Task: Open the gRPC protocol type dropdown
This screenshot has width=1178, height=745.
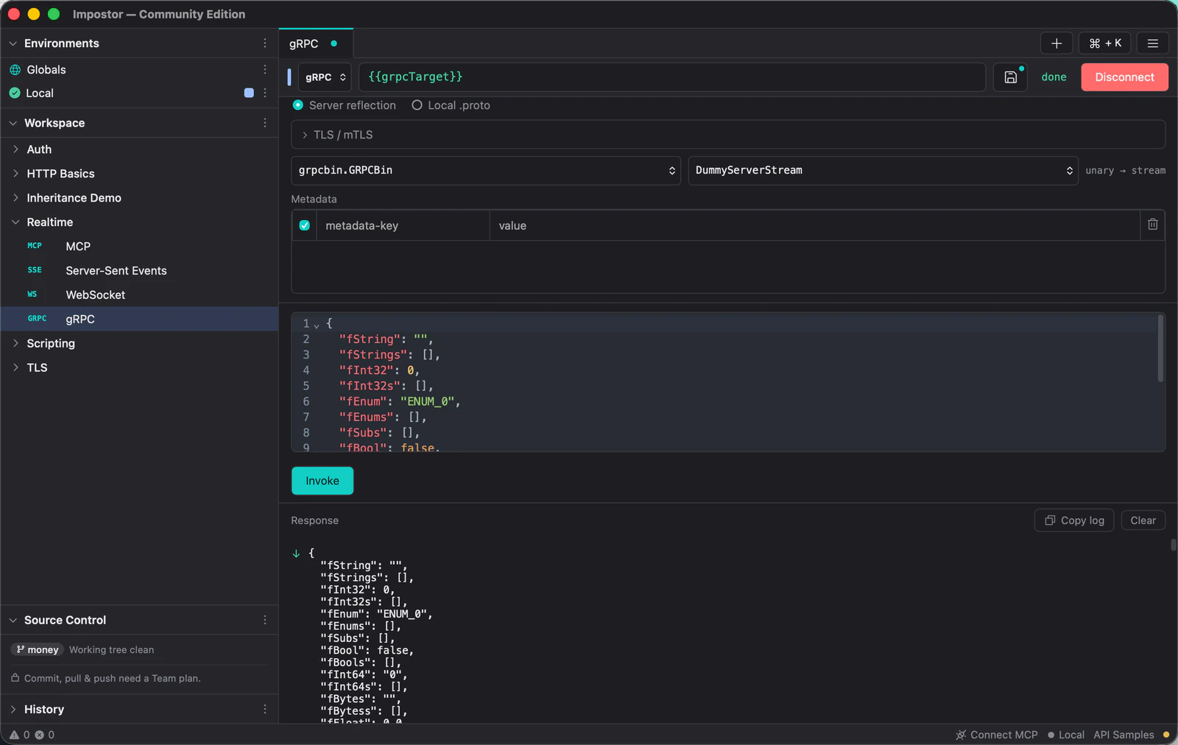Action: 325,77
